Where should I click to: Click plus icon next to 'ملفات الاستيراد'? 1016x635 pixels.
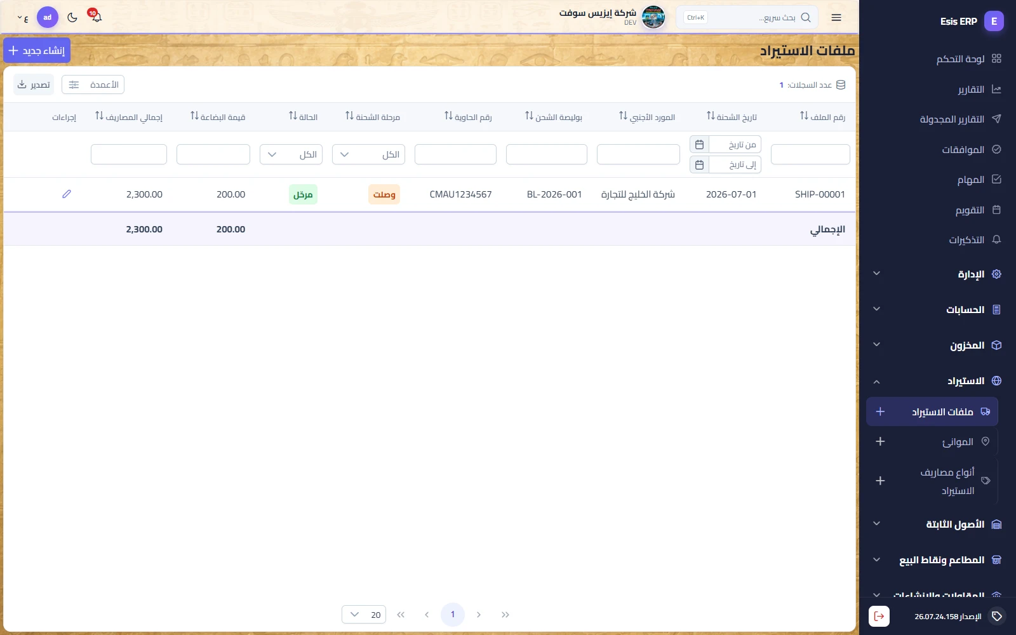(880, 411)
